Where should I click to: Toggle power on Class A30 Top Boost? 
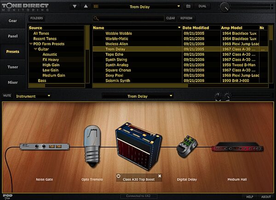[x=119, y=176]
